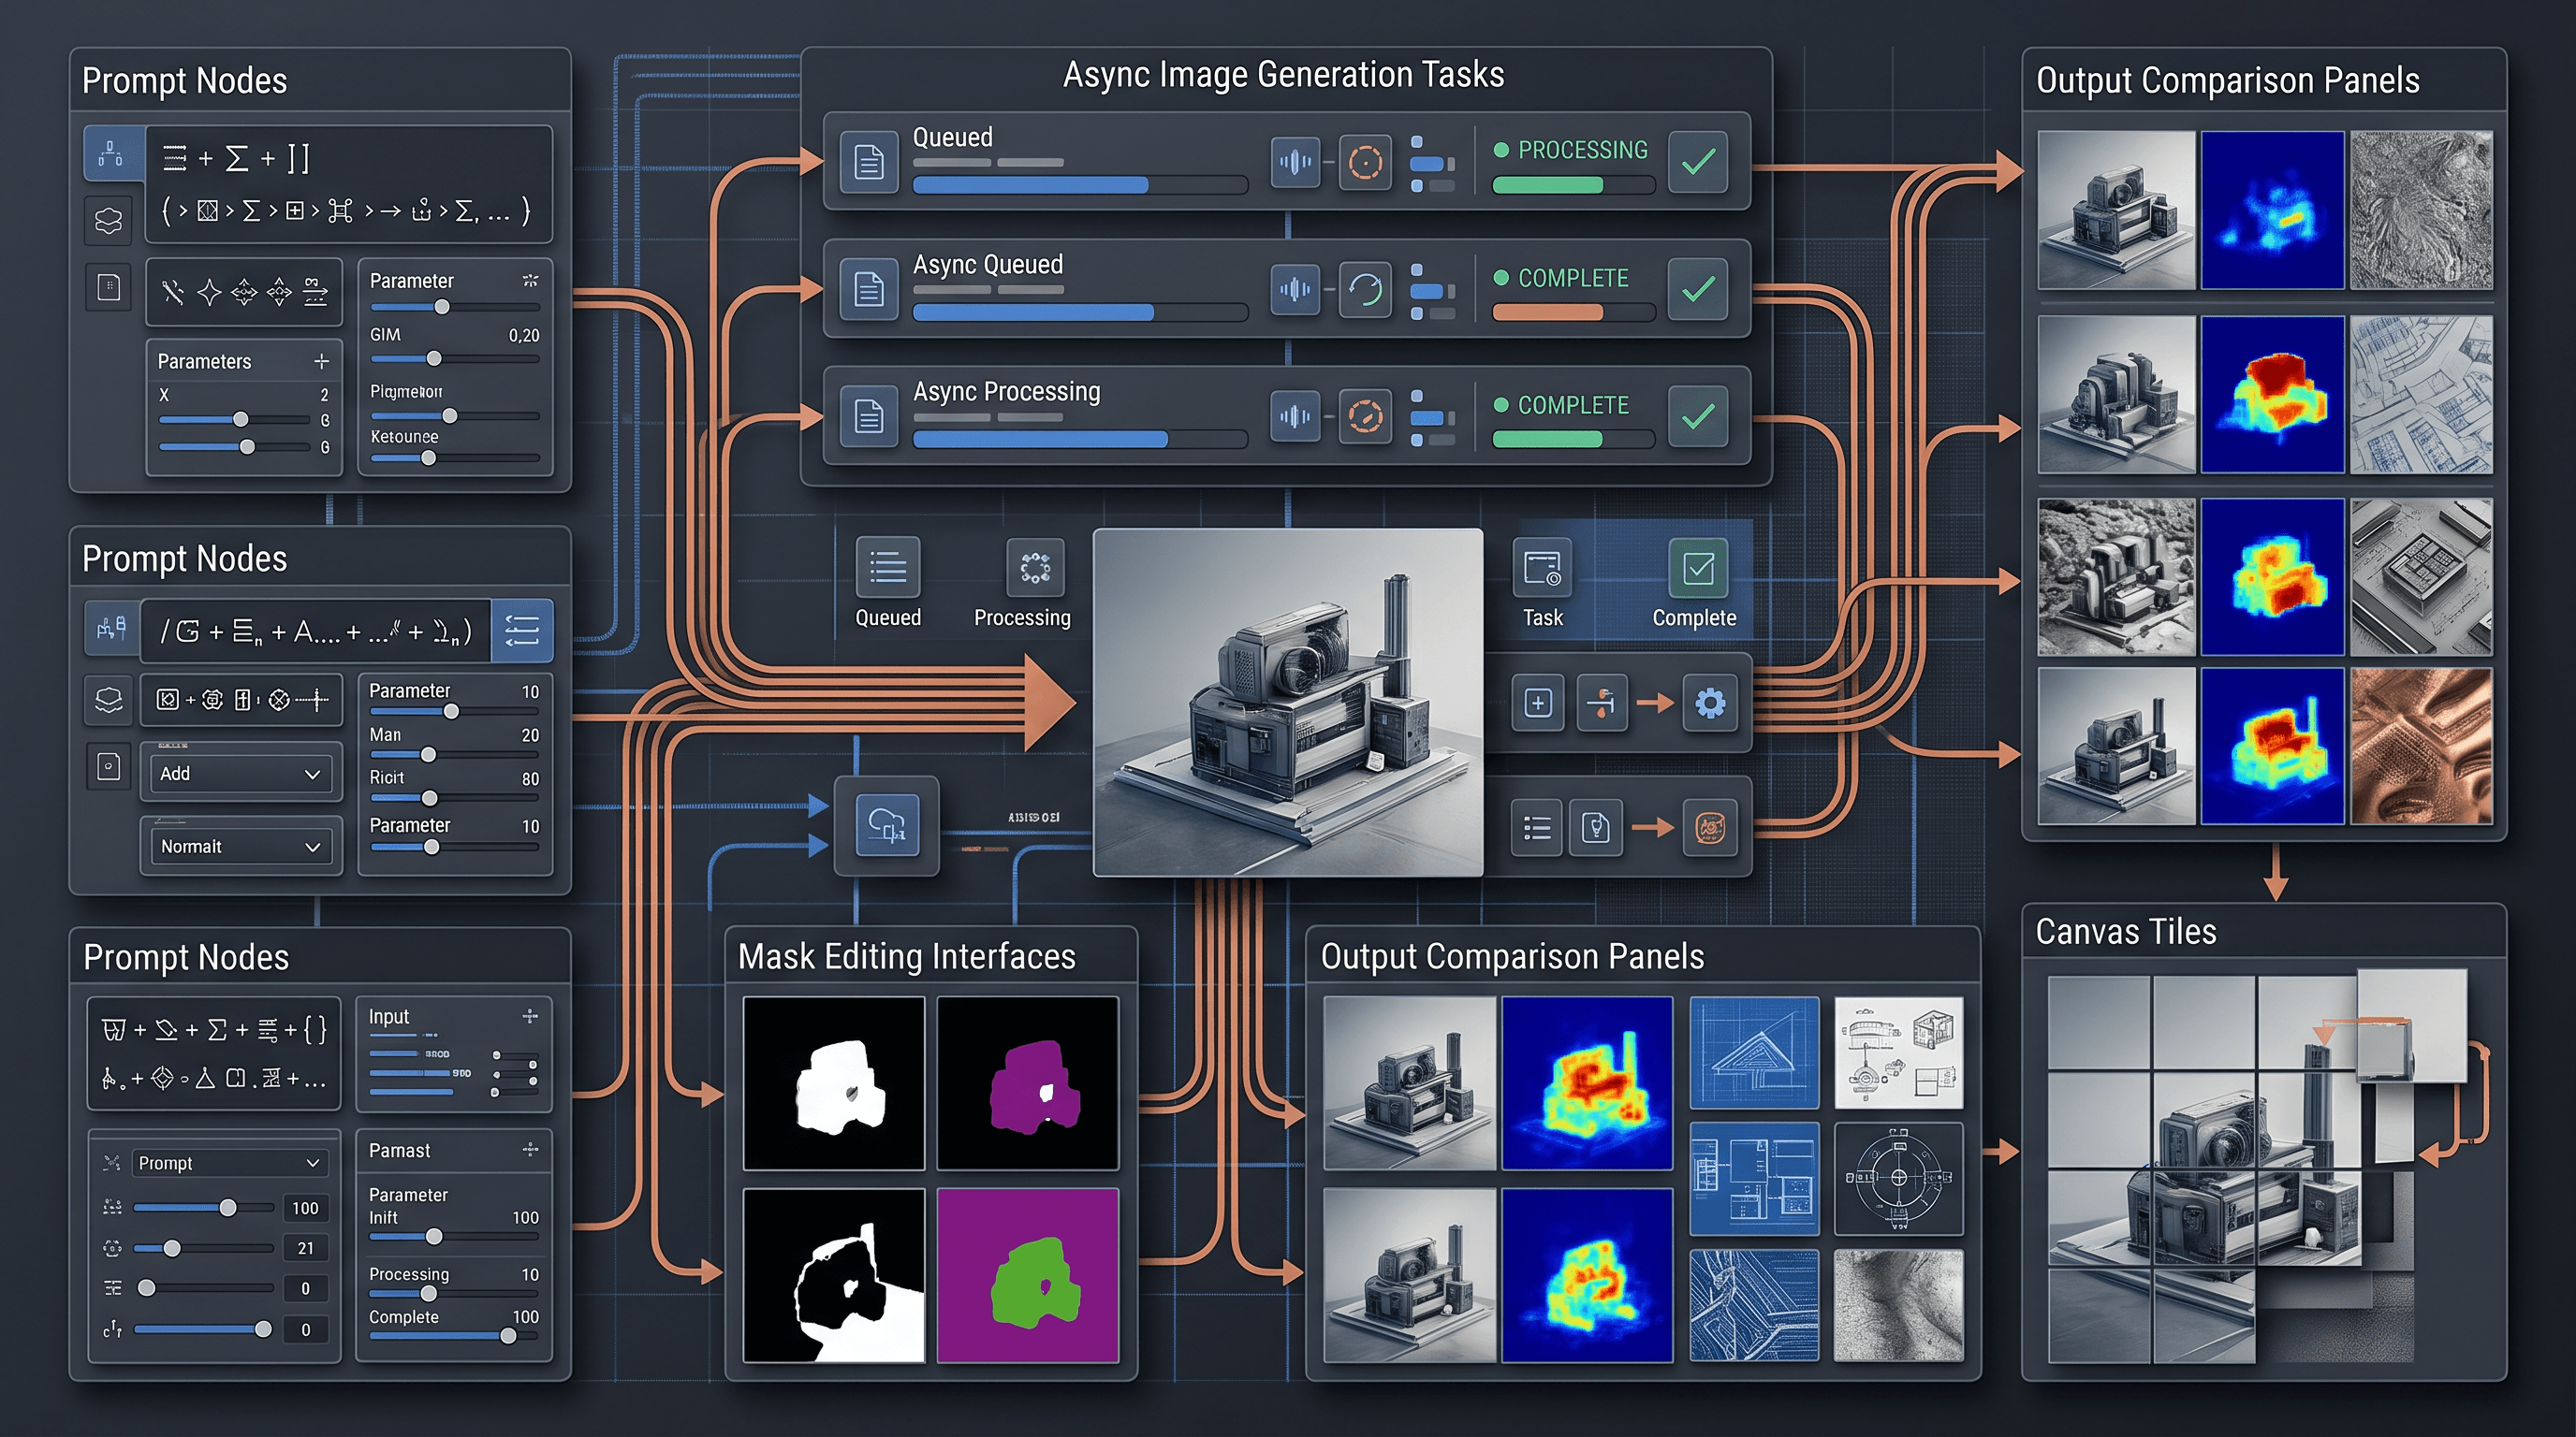The width and height of the screenshot is (2576, 1437).
Task: Select the green mask on purple thumbnail
Action: coord(1027,1275)
